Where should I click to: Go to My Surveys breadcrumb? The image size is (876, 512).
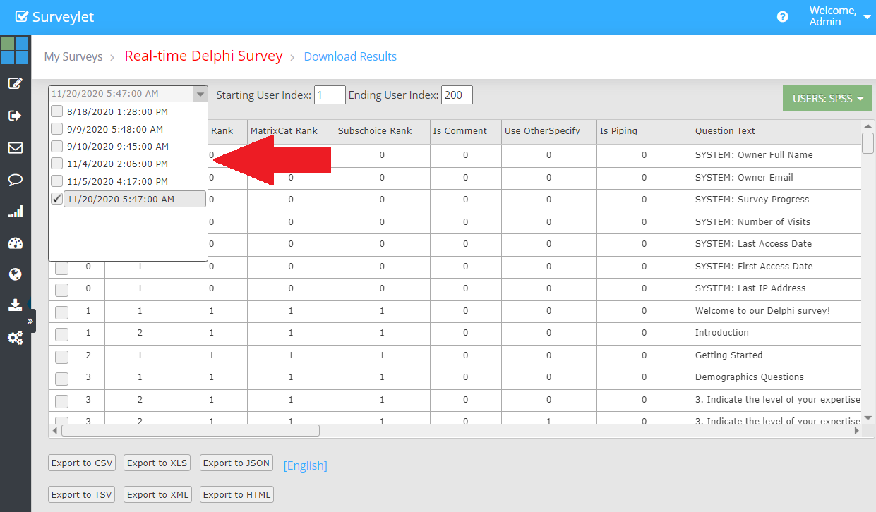tap(73, 56)
